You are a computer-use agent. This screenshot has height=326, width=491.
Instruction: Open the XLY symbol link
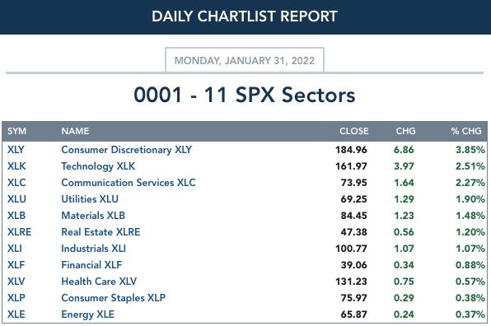tap(16, 150)
